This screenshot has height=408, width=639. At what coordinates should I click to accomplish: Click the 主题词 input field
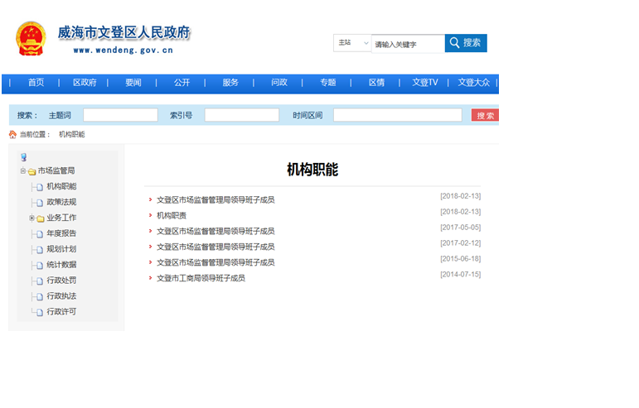(x=120, y=115)
